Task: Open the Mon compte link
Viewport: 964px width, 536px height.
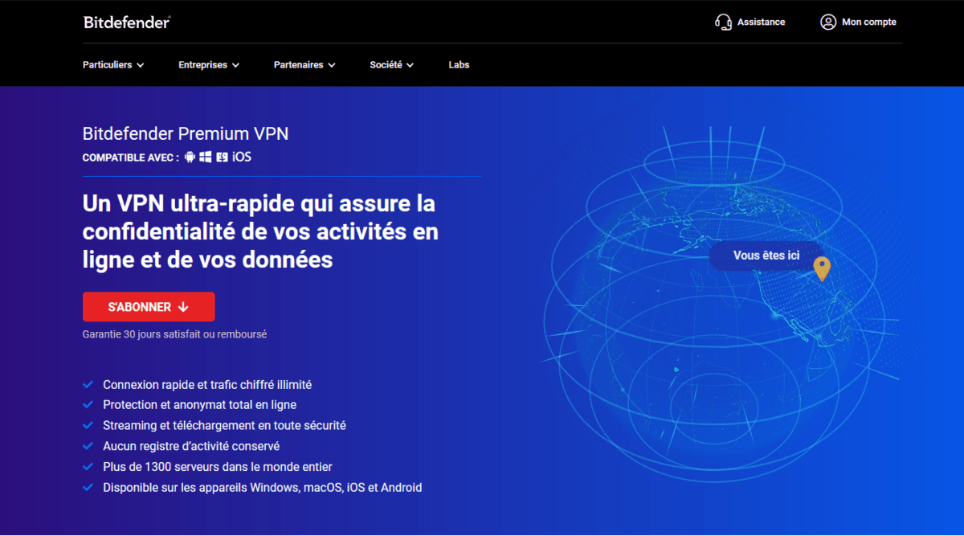Action: click(x=858, y=22)
